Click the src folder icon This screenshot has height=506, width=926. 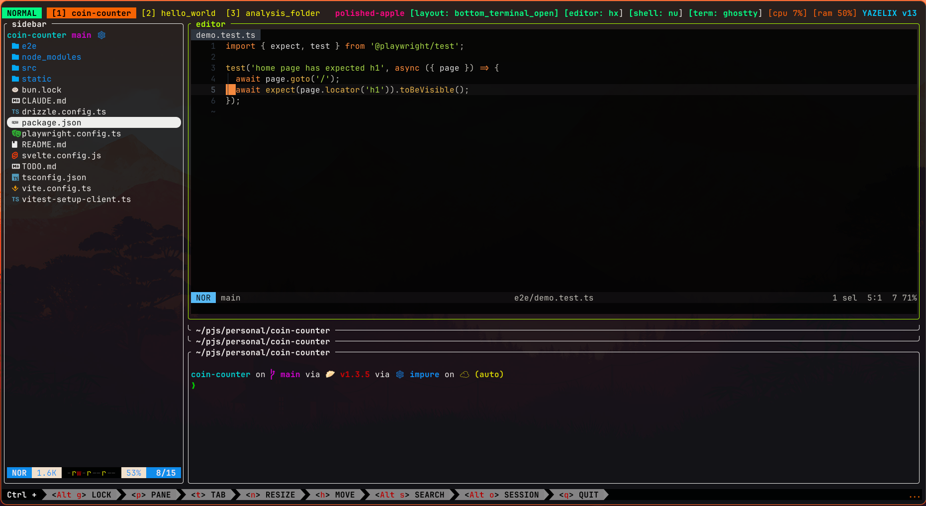(15, 68)
